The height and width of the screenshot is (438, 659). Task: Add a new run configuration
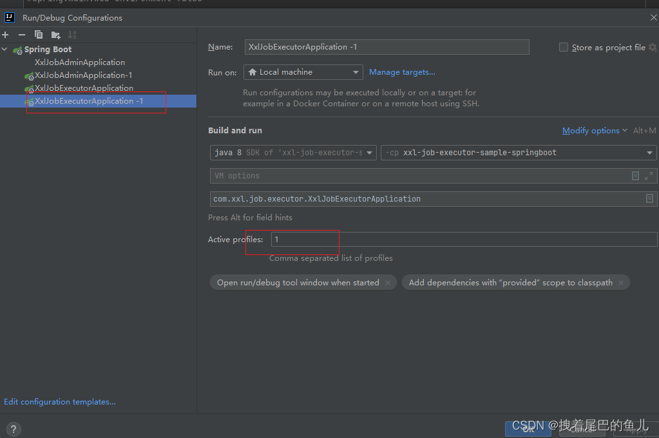5,35
